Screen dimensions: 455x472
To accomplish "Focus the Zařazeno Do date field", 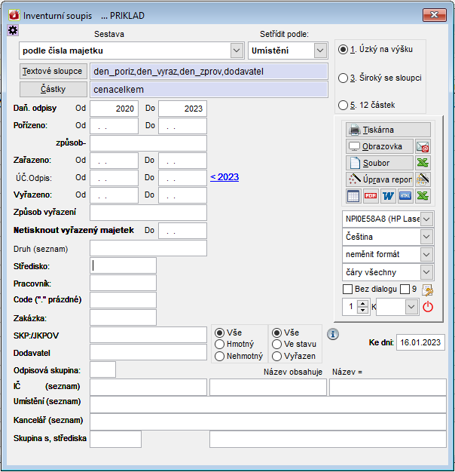I will [183, 161].
